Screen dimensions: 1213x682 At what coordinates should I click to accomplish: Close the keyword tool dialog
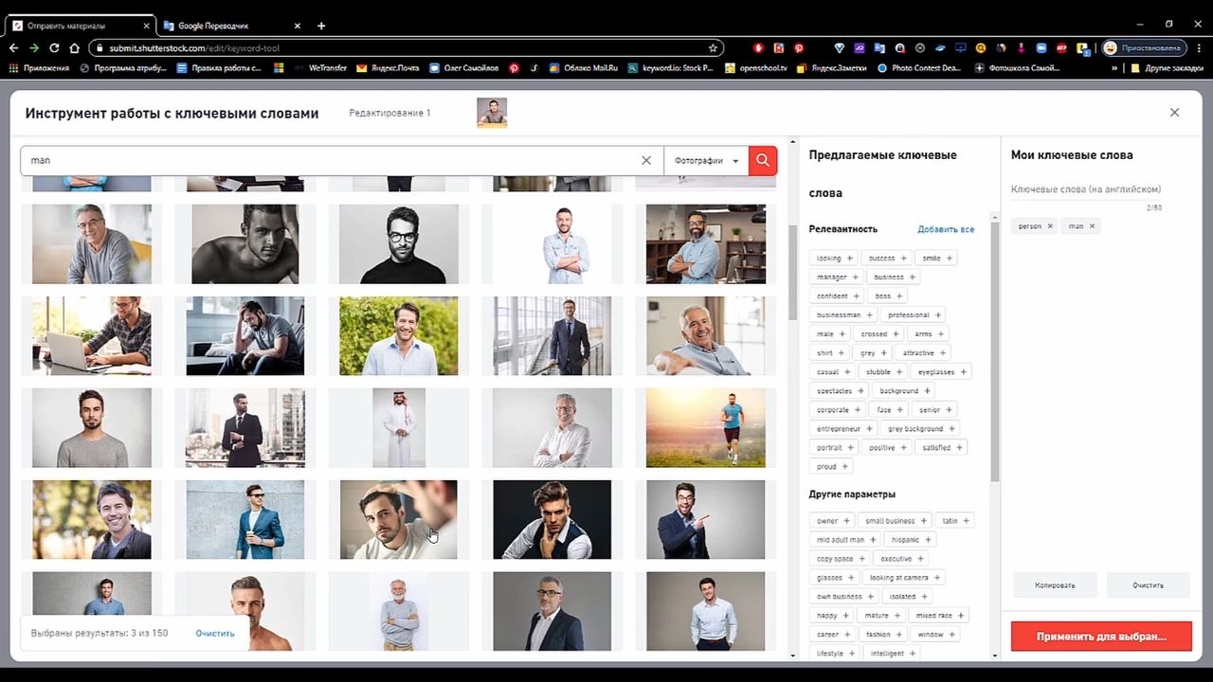pyautogui.click(x=1174, y=113)
